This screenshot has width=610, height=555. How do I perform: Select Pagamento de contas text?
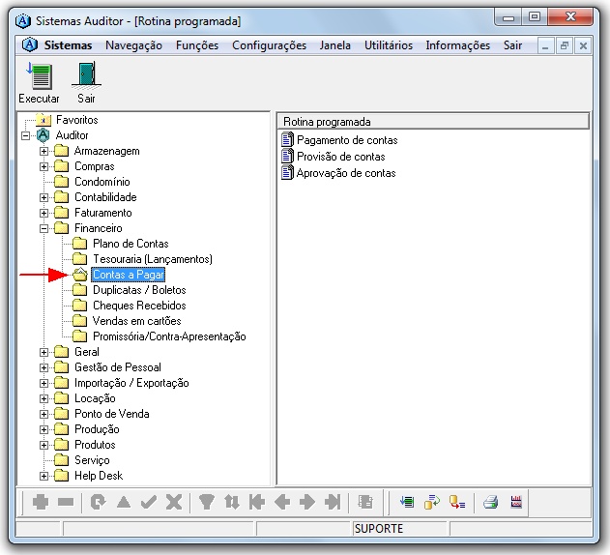point(347,140)
